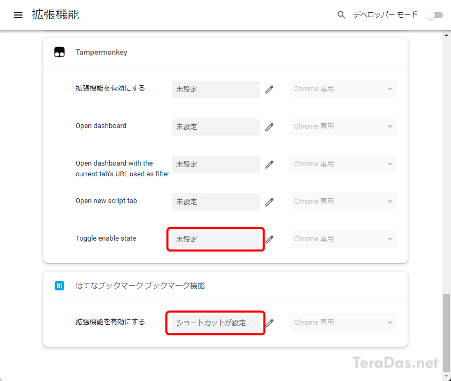Toggle the デベロッパー モード switch

pyautogui.click(x=434, y=15)
